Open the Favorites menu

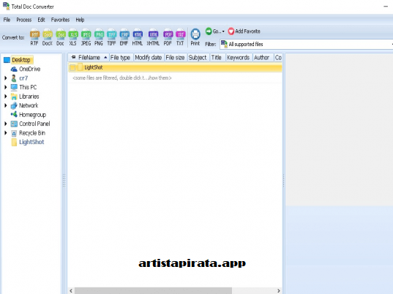pyautogui.click(x=60, y=20)
